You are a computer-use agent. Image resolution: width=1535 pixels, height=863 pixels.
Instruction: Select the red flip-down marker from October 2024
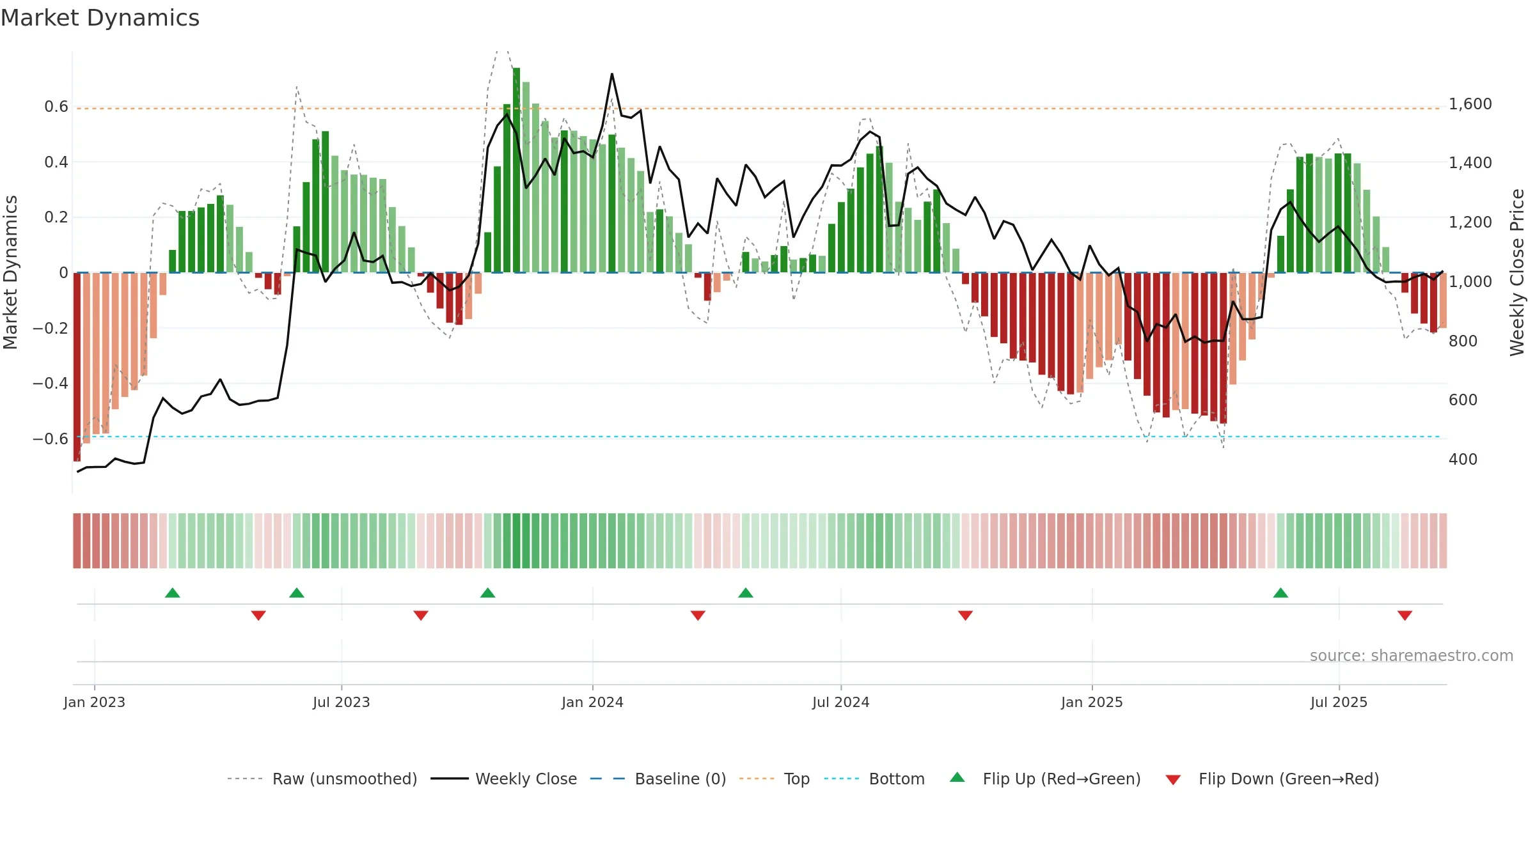pyautogui.click(x=965, y=615)
